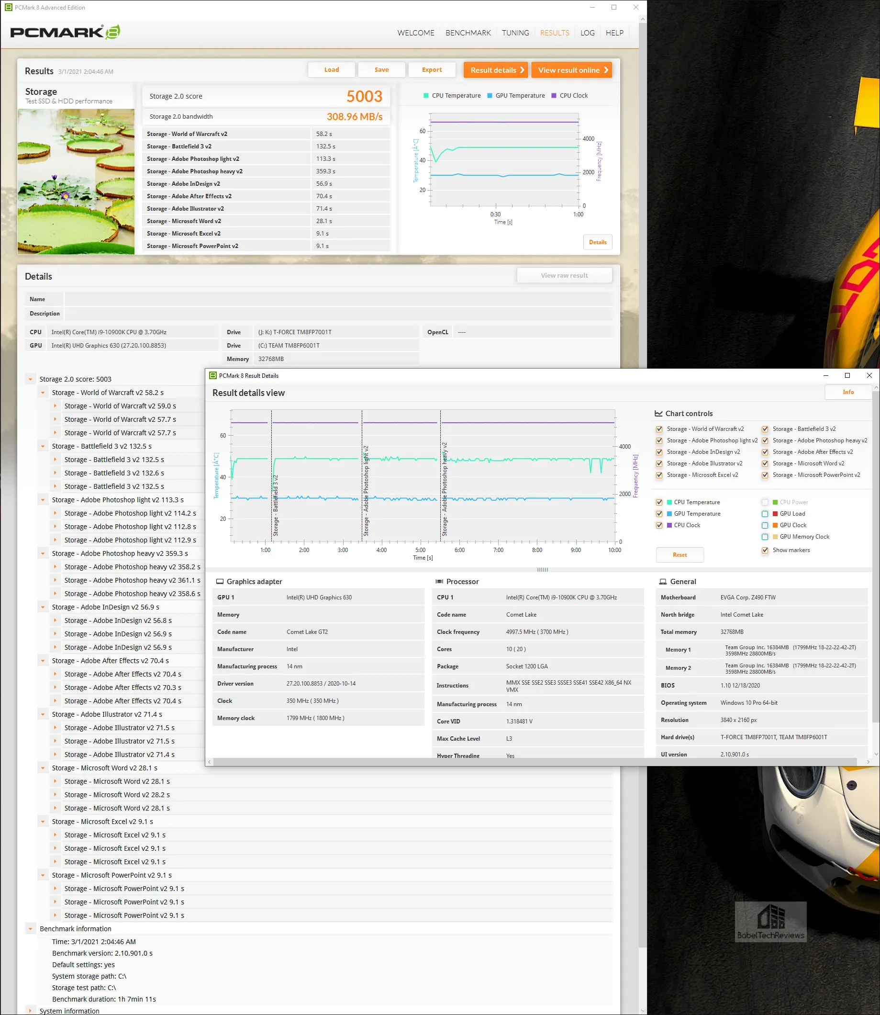Maximize the PCMark 8 Result Details window
The height and width of the screenshot is (1015, 880).
click(847, 375)
